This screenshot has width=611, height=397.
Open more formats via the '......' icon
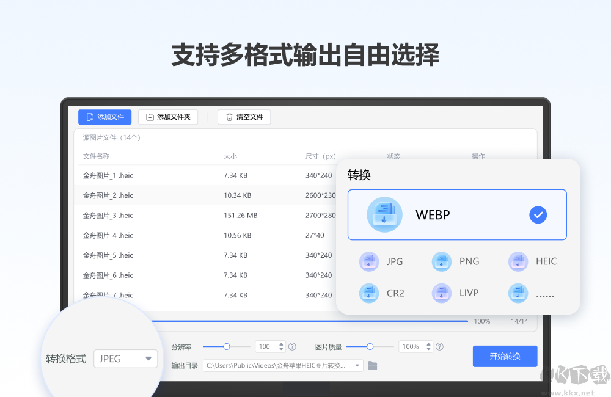pos(518,293)
